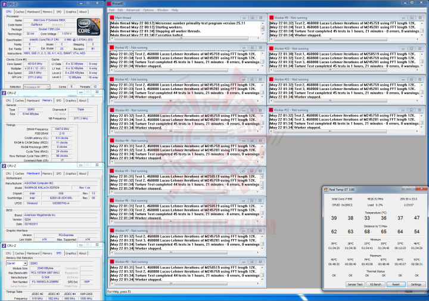Open the Test menu in Prime95

(111, 10)
